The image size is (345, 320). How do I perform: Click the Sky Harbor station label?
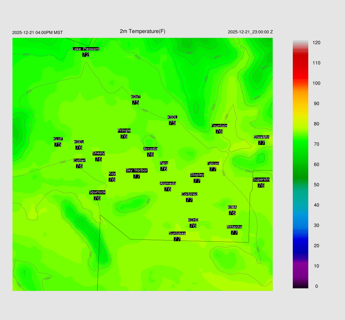pos(136,170)
